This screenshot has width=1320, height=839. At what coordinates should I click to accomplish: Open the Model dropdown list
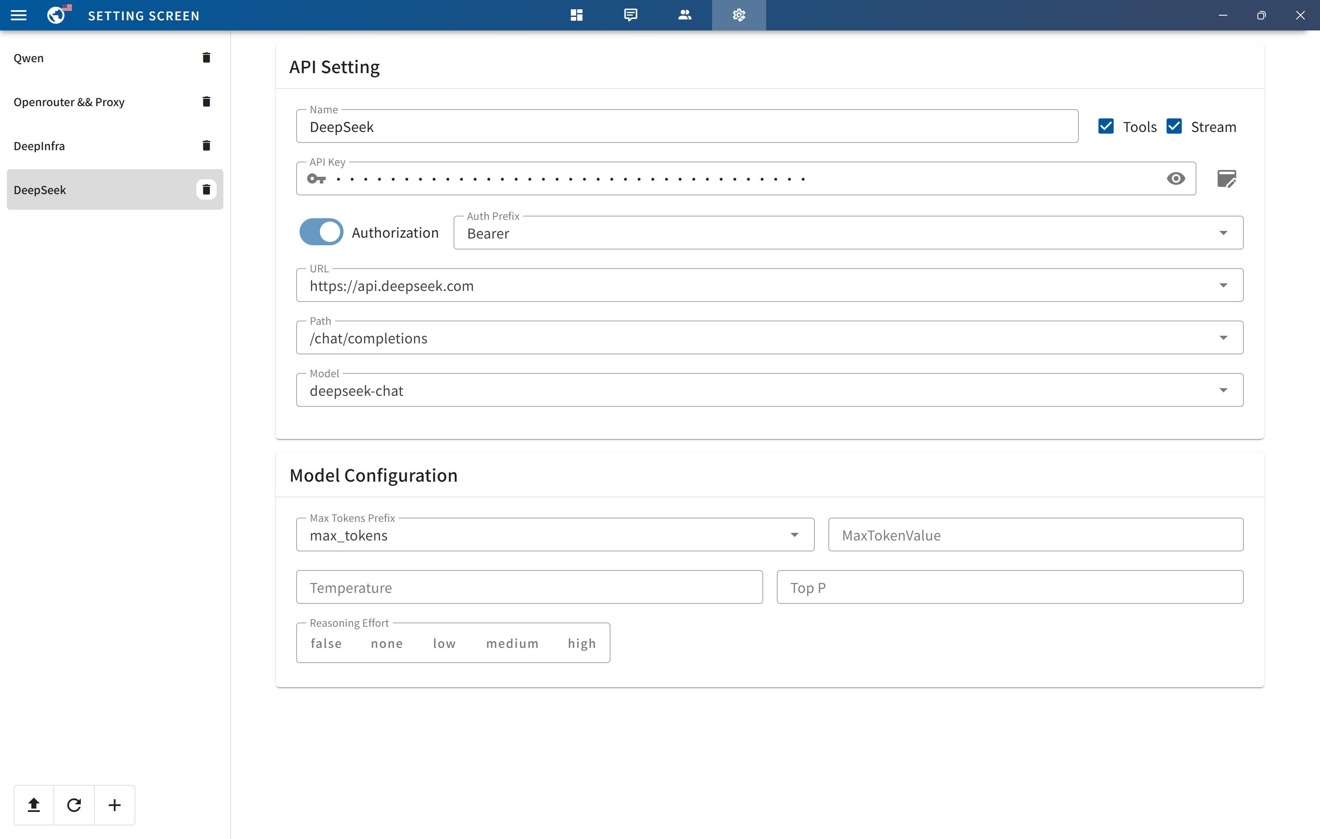coord(1223,390)
